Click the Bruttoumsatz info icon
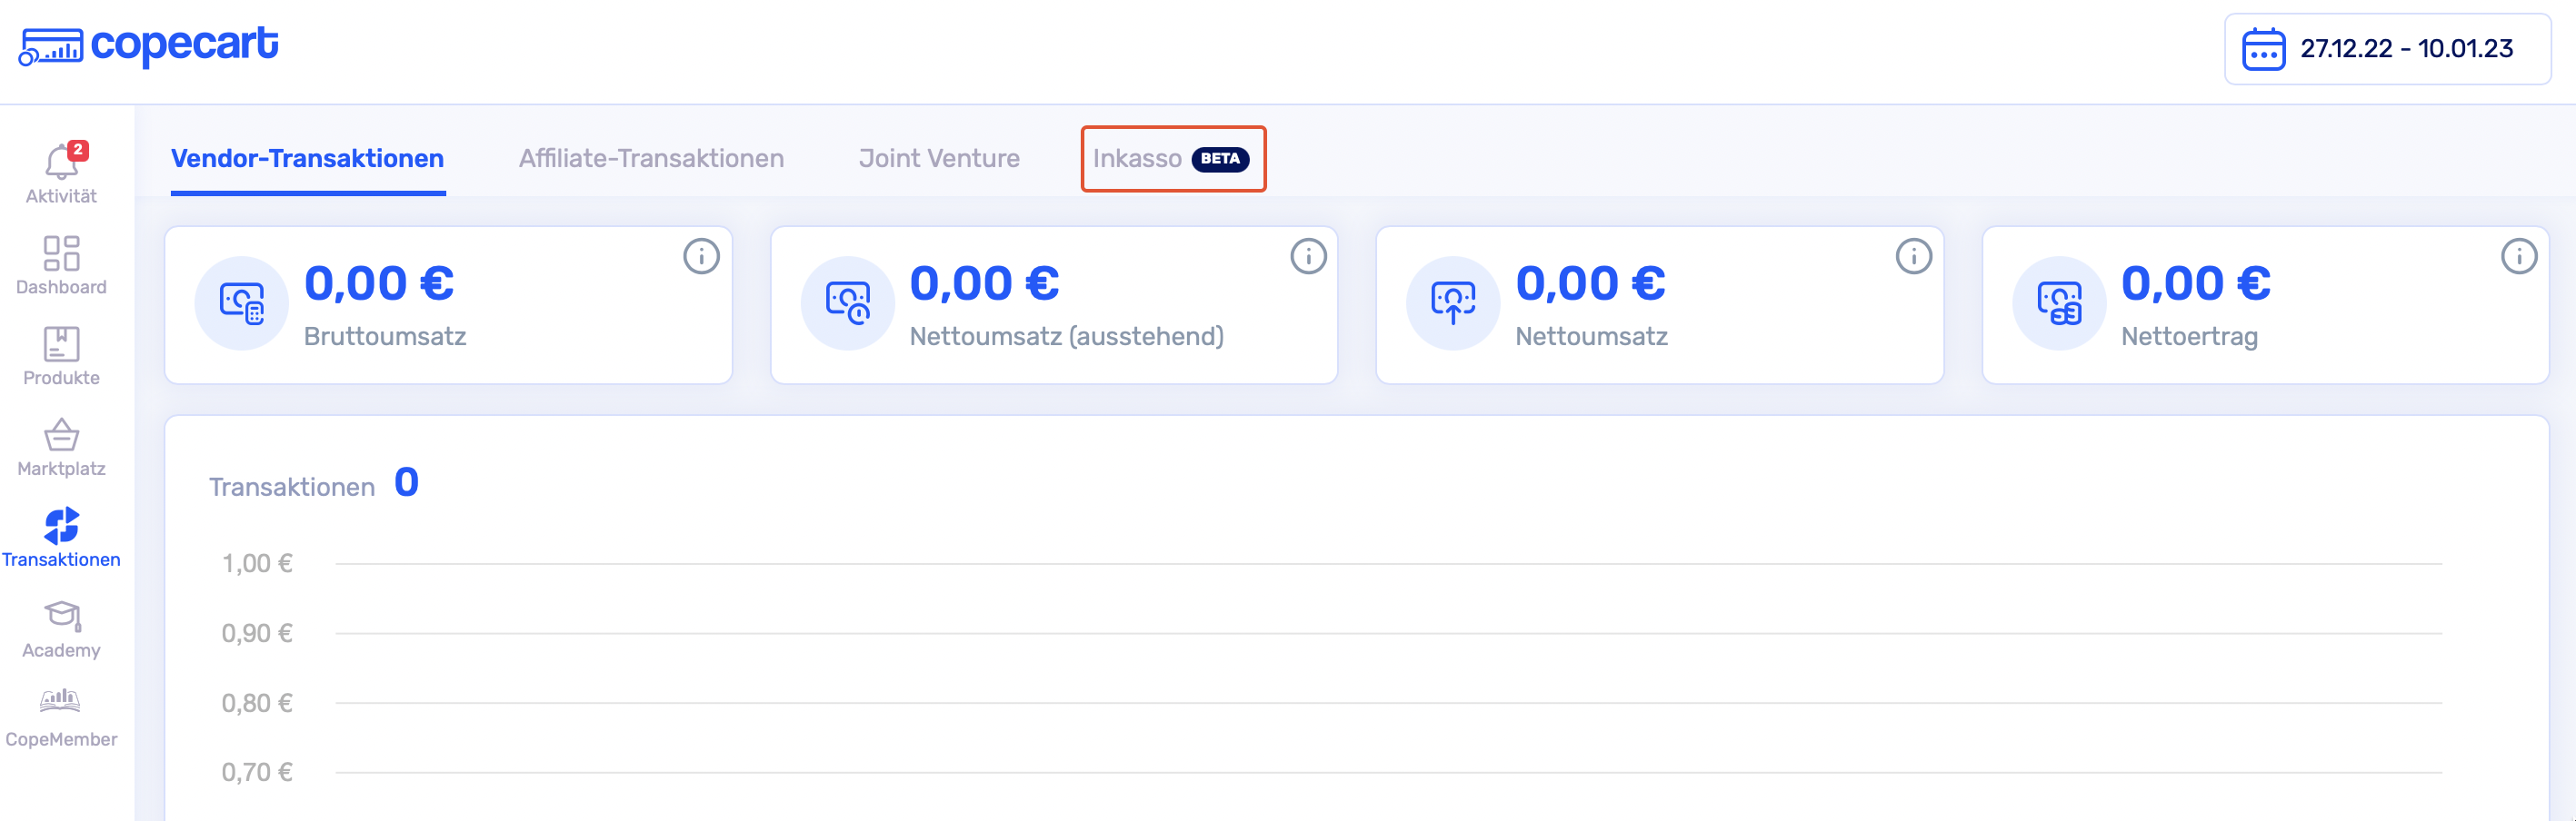2576x821 pixels. tap(701, 257)
